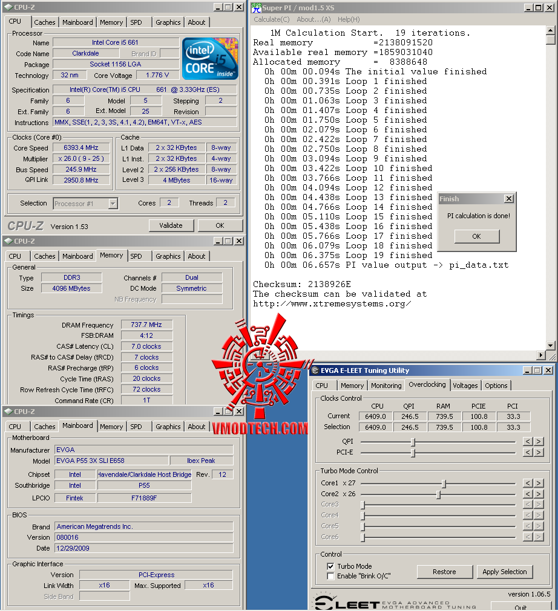Open SPD tab in middle CPU-Z window
This screenshot has width=558, height=611.
(x=136, y=256)
